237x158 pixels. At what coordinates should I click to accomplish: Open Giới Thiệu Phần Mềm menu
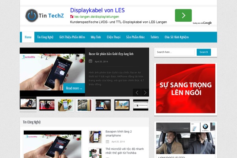coord(72,37)
